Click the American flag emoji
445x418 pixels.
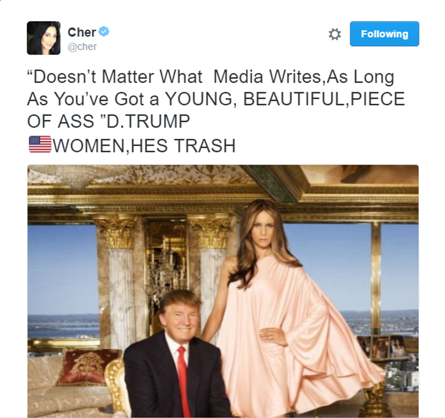tap(40, 144)
